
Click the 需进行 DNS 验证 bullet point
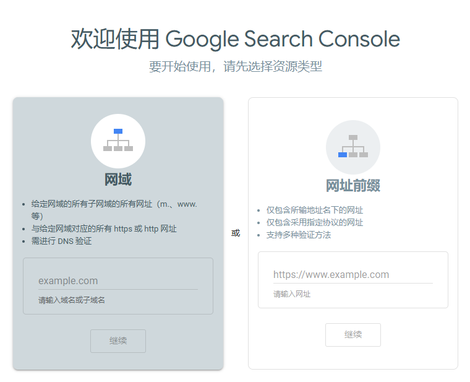tap(61, 241)
